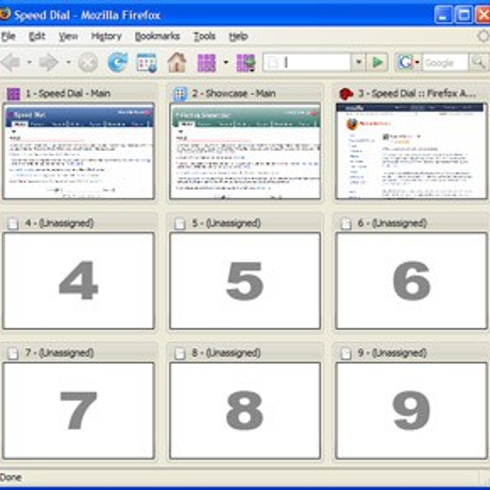Click the Set as Speed Dial icon

245,63
